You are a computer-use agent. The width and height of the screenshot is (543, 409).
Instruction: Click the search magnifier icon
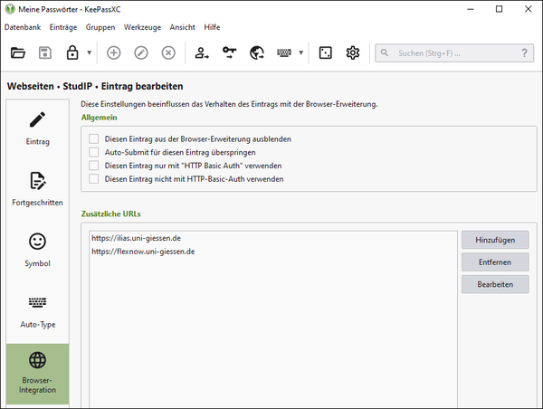coord(384,52)
